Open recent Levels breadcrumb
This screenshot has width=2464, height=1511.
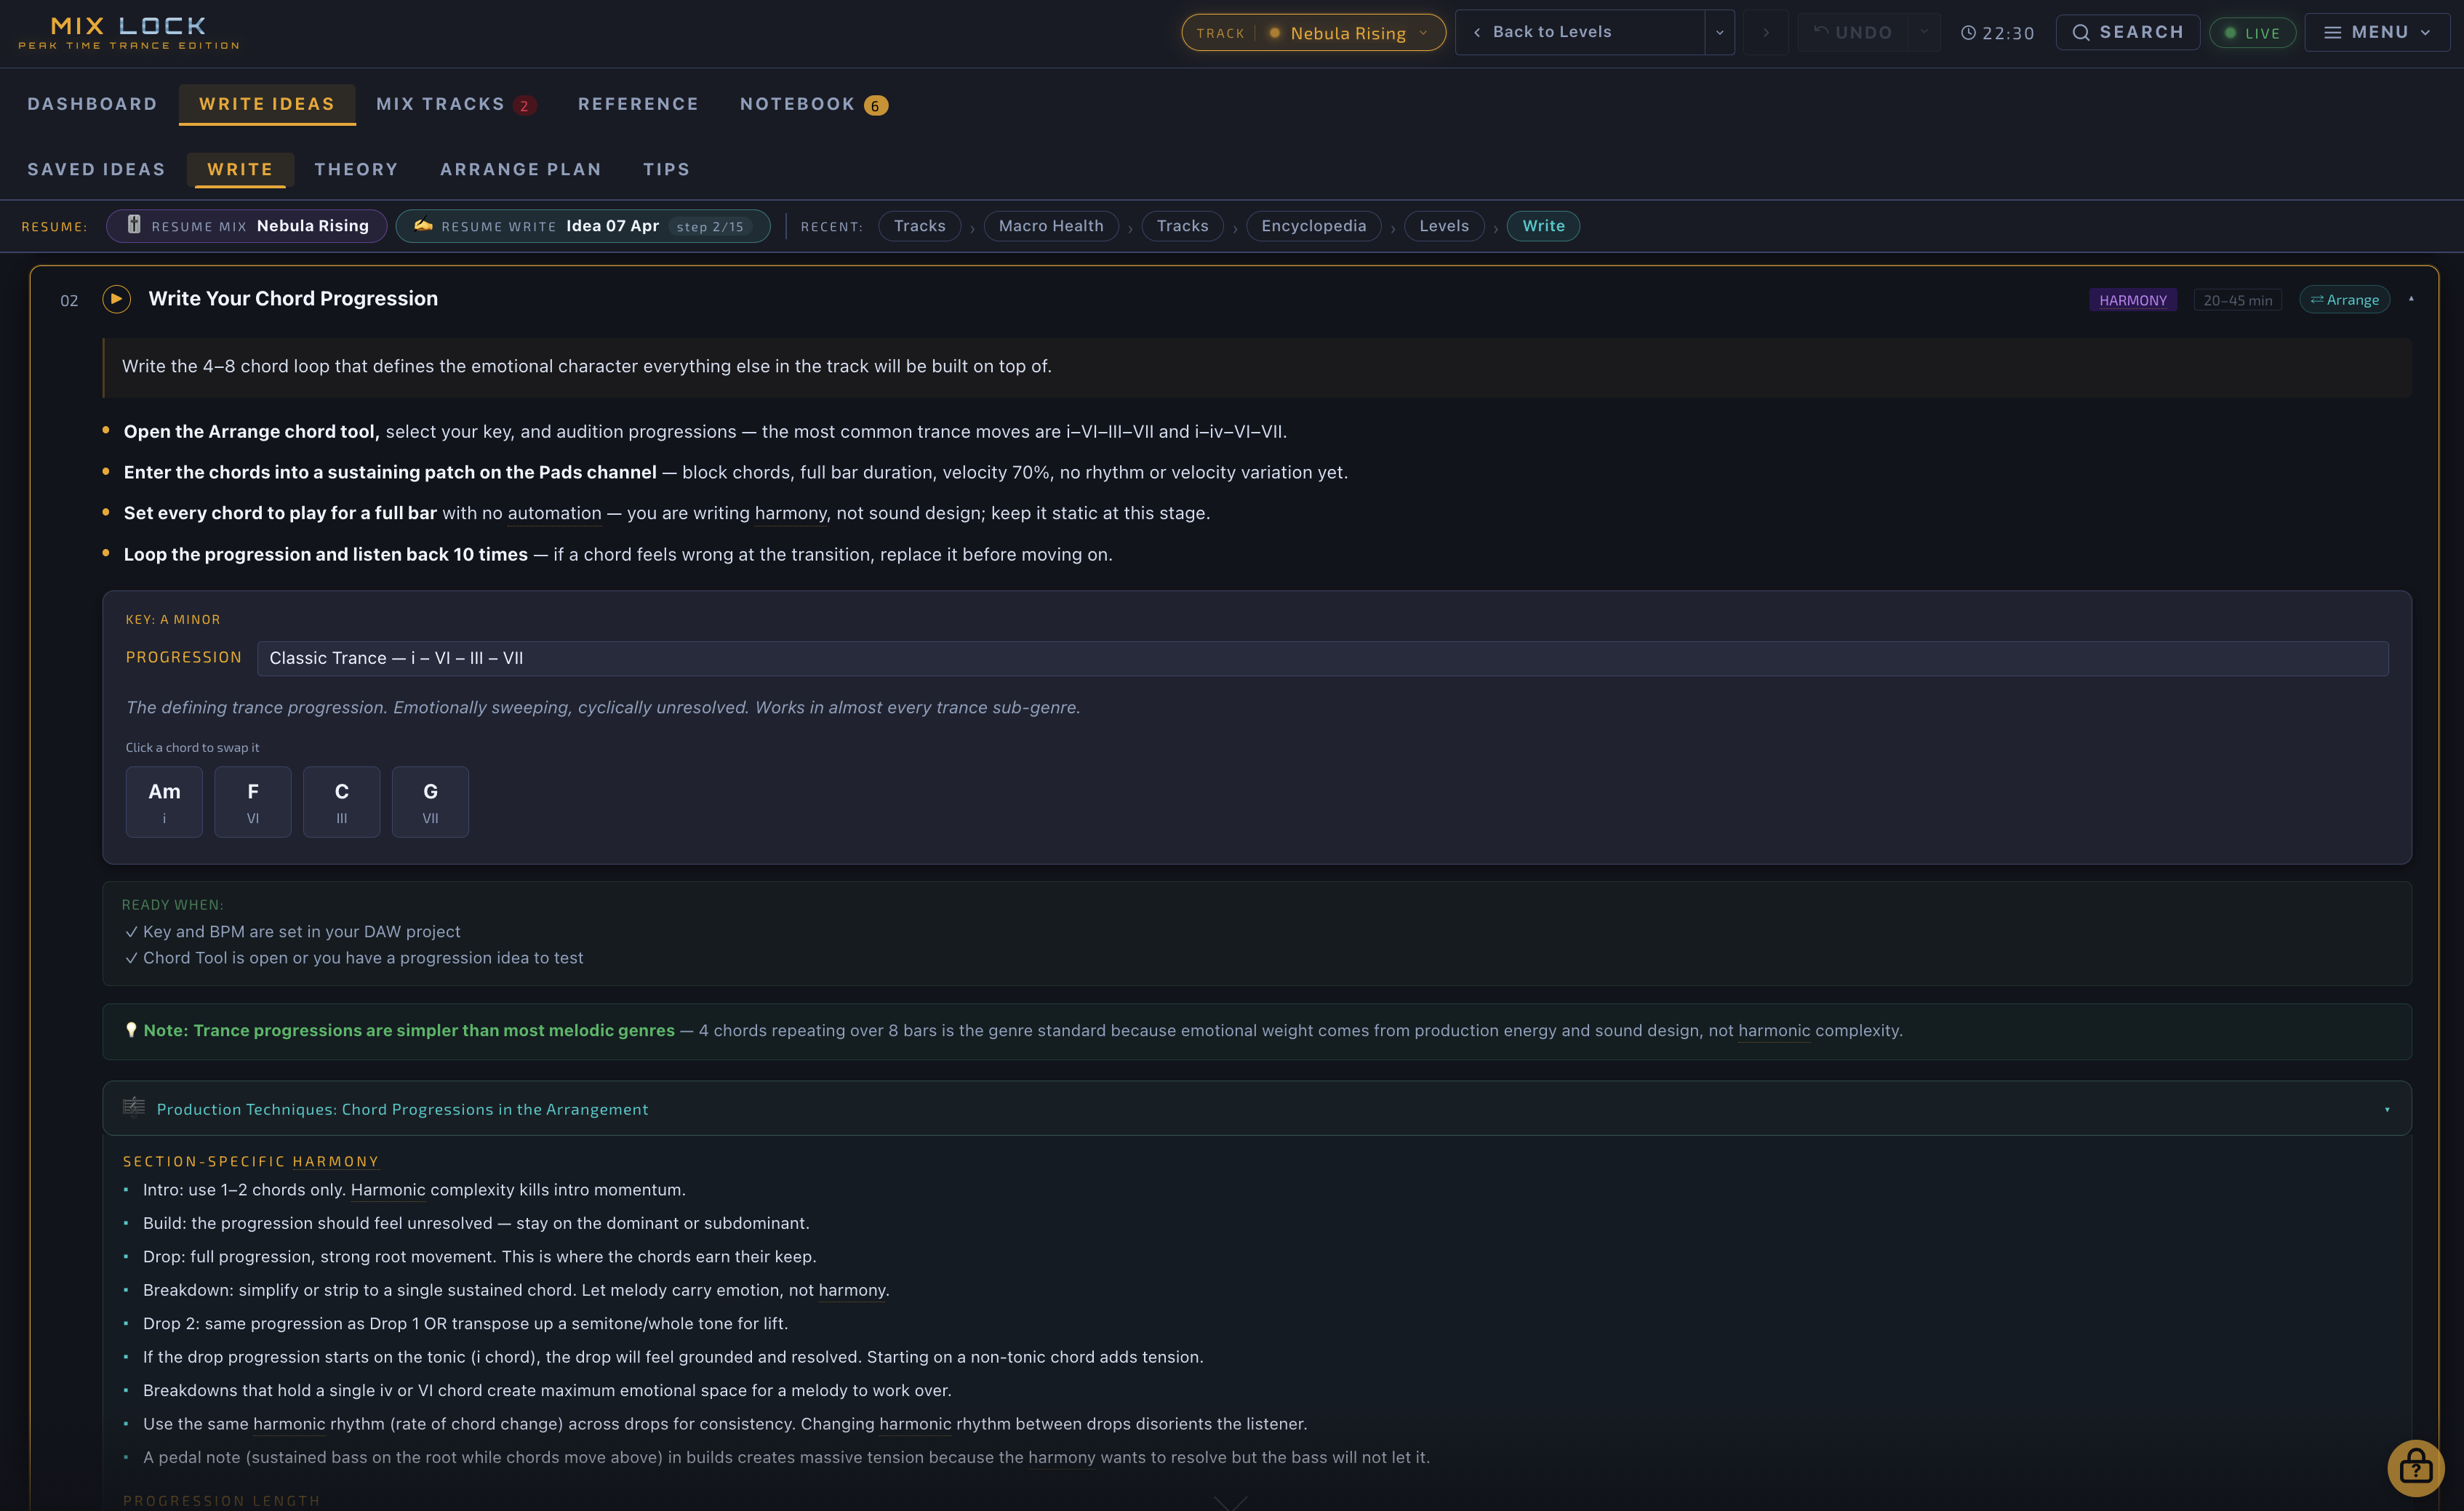[1444, 226]
